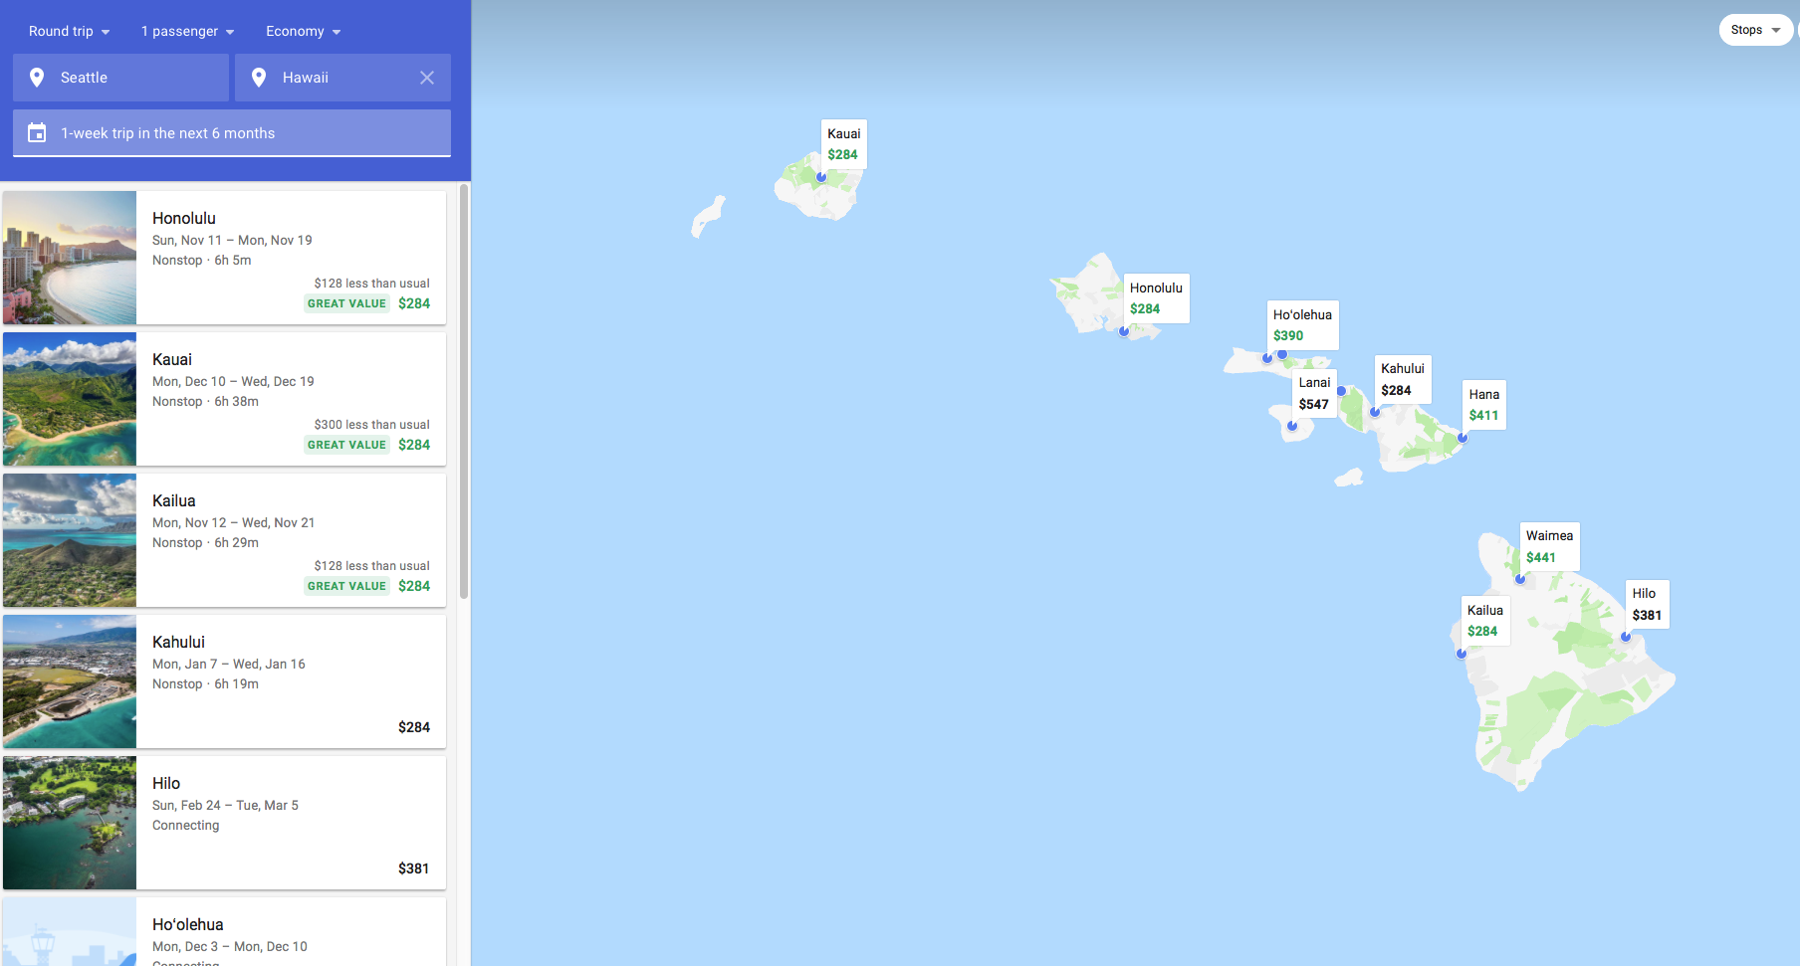Open the Kailua flight card
Image resolution: width=1800 pixels, height=966 pixels.
(x=224, y=540)
